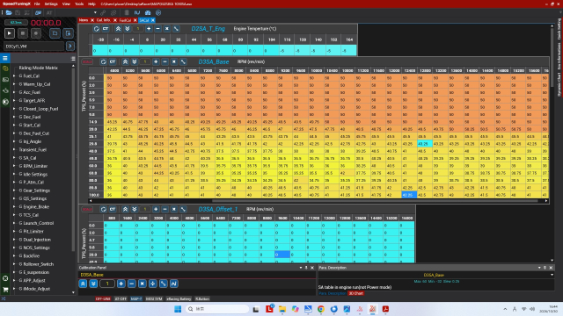This screenshot has height=316, width=563.
Task: Expand the G SA_Cal tree node
Action: coord(14,158)
